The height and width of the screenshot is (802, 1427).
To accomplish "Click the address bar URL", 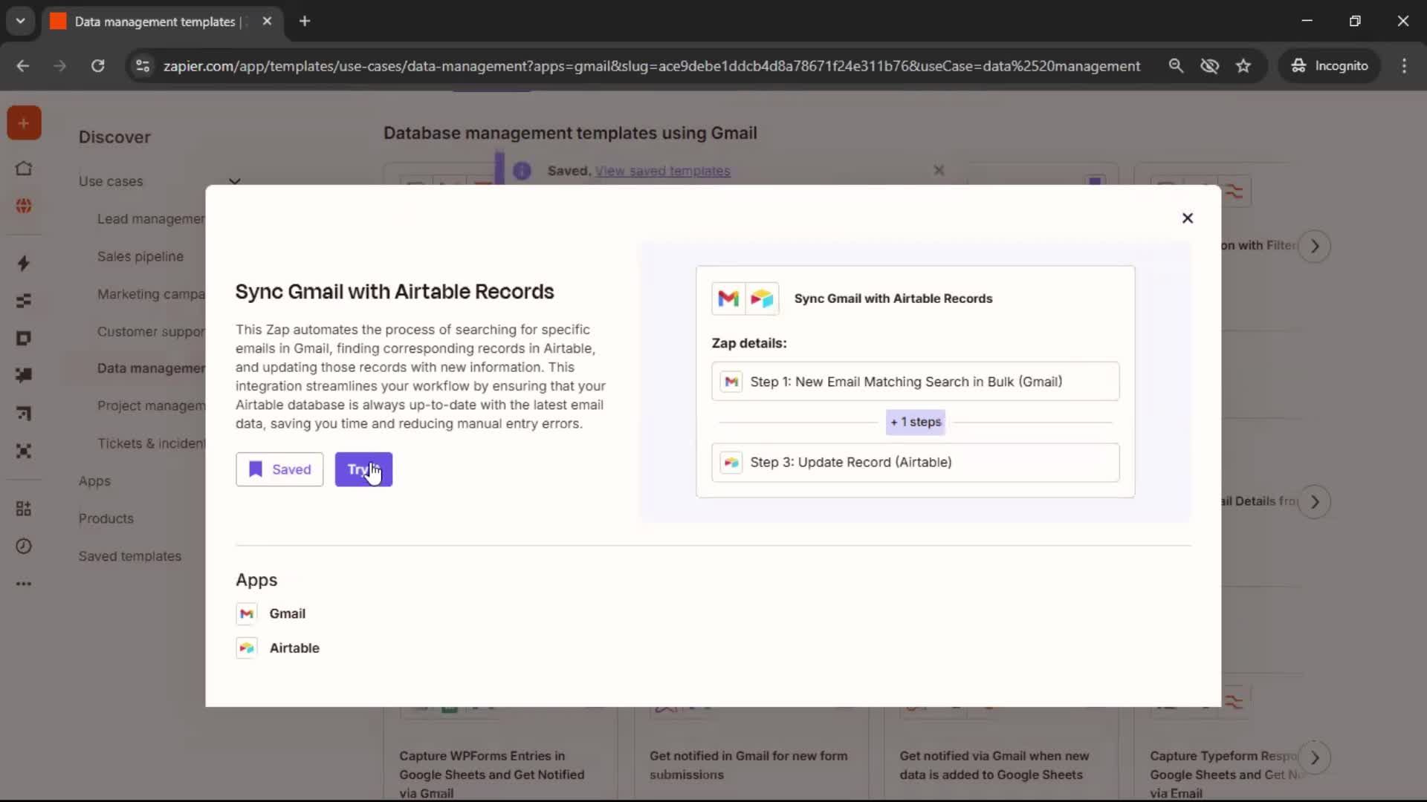I will 652,66.
